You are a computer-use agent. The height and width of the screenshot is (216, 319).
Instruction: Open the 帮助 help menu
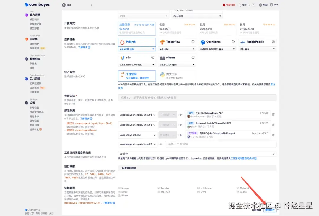(263, 5)
